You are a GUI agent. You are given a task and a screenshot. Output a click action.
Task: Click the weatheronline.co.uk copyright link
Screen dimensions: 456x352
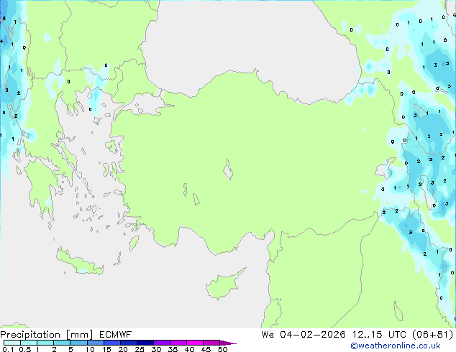pos(396,346)
